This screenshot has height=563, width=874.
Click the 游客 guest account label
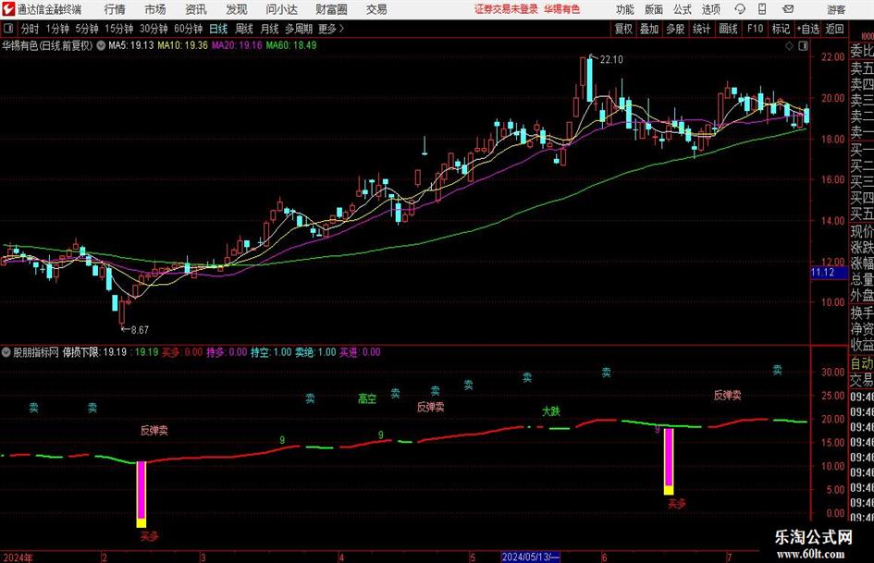point(836,9)
